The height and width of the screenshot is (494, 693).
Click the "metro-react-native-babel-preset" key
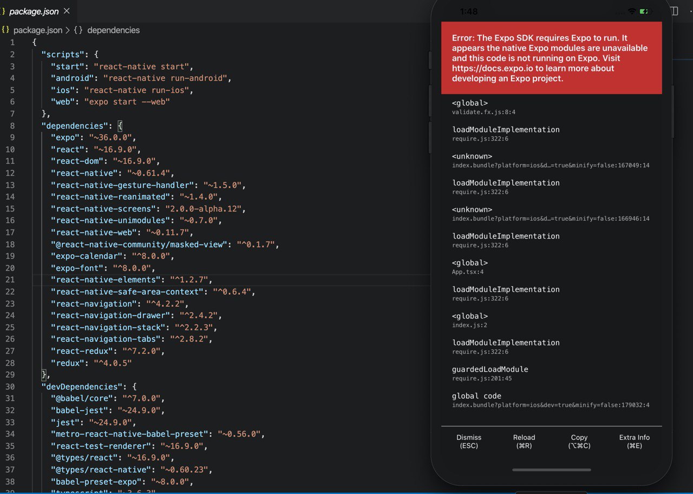129,434
